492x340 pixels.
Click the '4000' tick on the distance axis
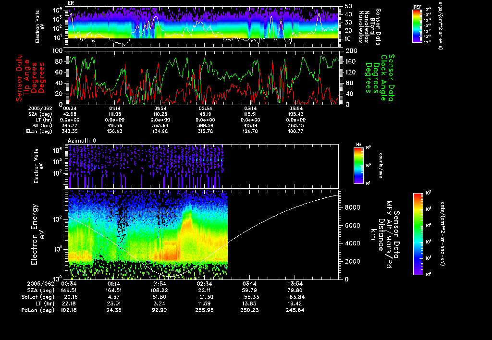pos(352,243)
